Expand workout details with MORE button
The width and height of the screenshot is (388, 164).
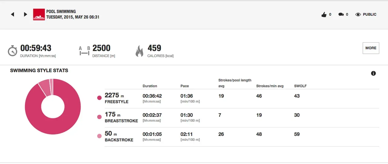click(x=371, y=48)
